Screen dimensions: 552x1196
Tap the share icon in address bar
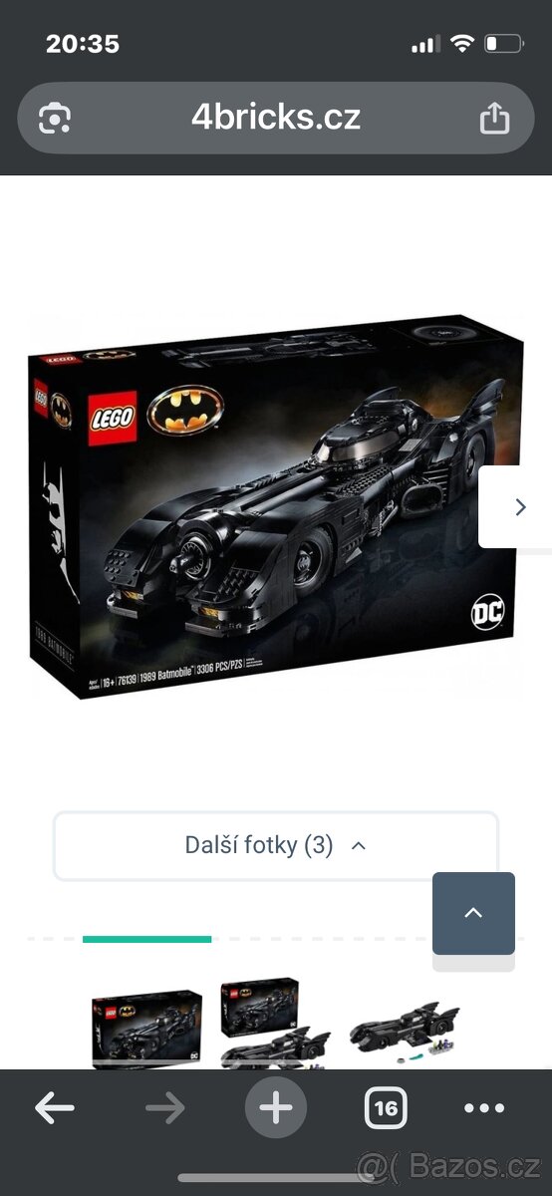pyautogui.click(x=494, y=118)
